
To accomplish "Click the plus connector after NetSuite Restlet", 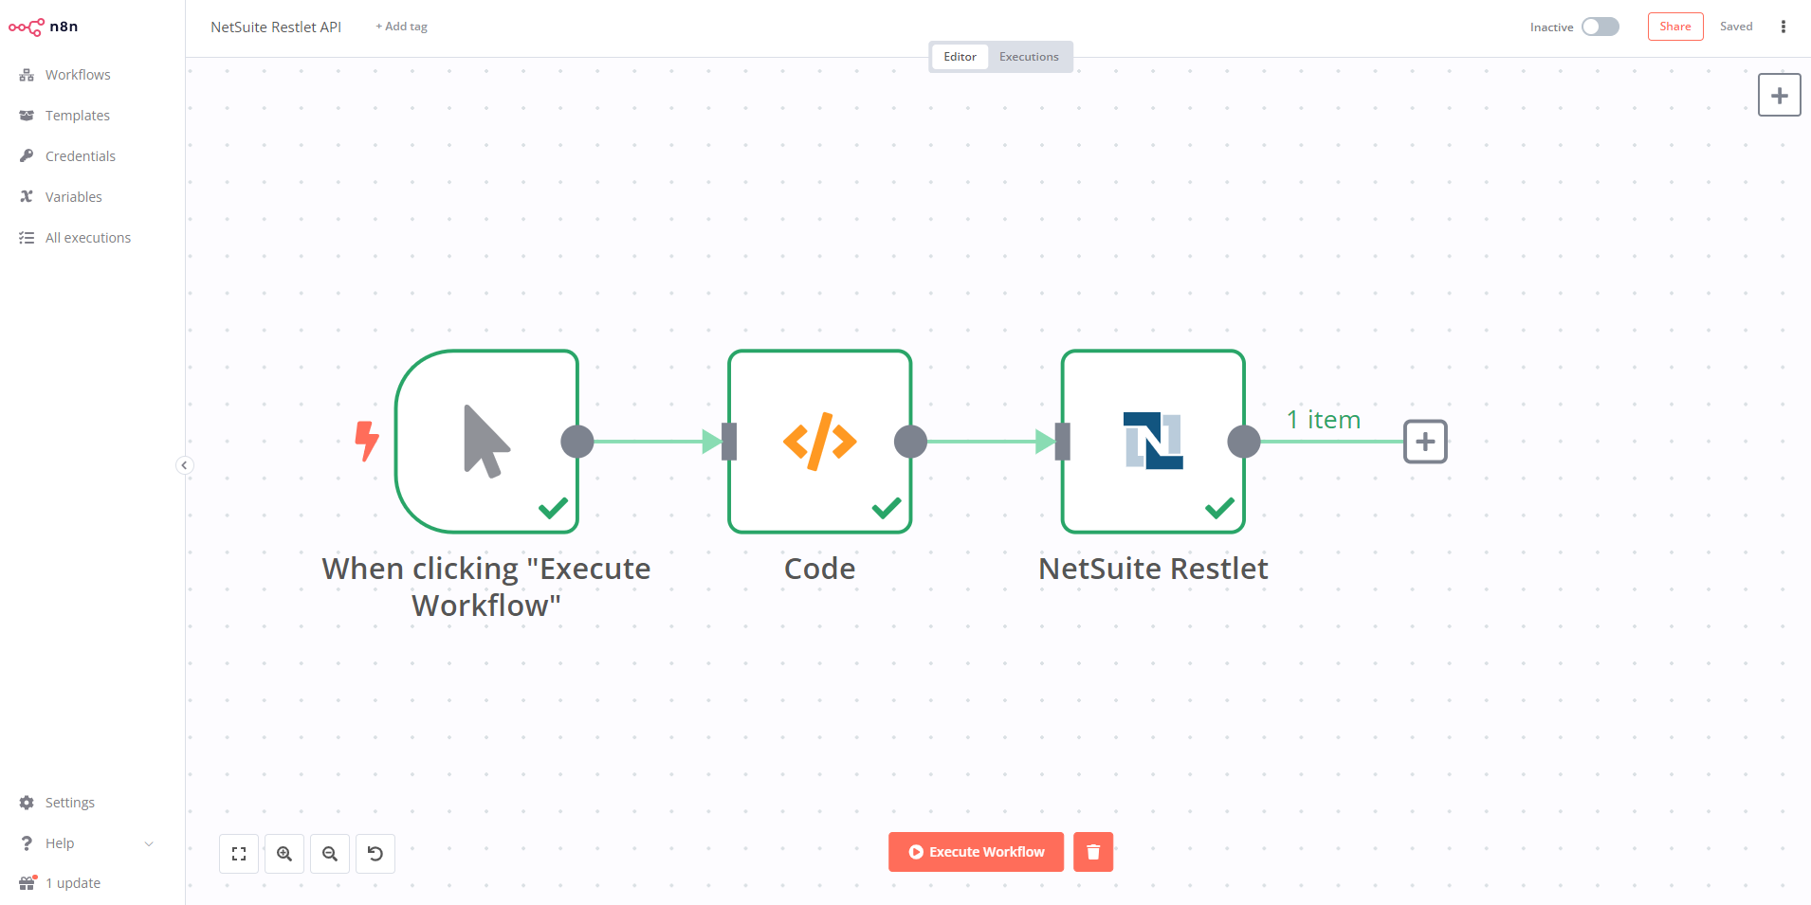I will coord(1425,442).
